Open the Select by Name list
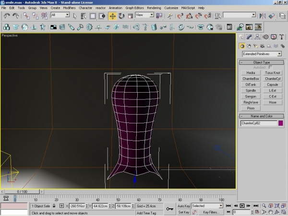This screenshot has height=216, width=288. [84, 16]
